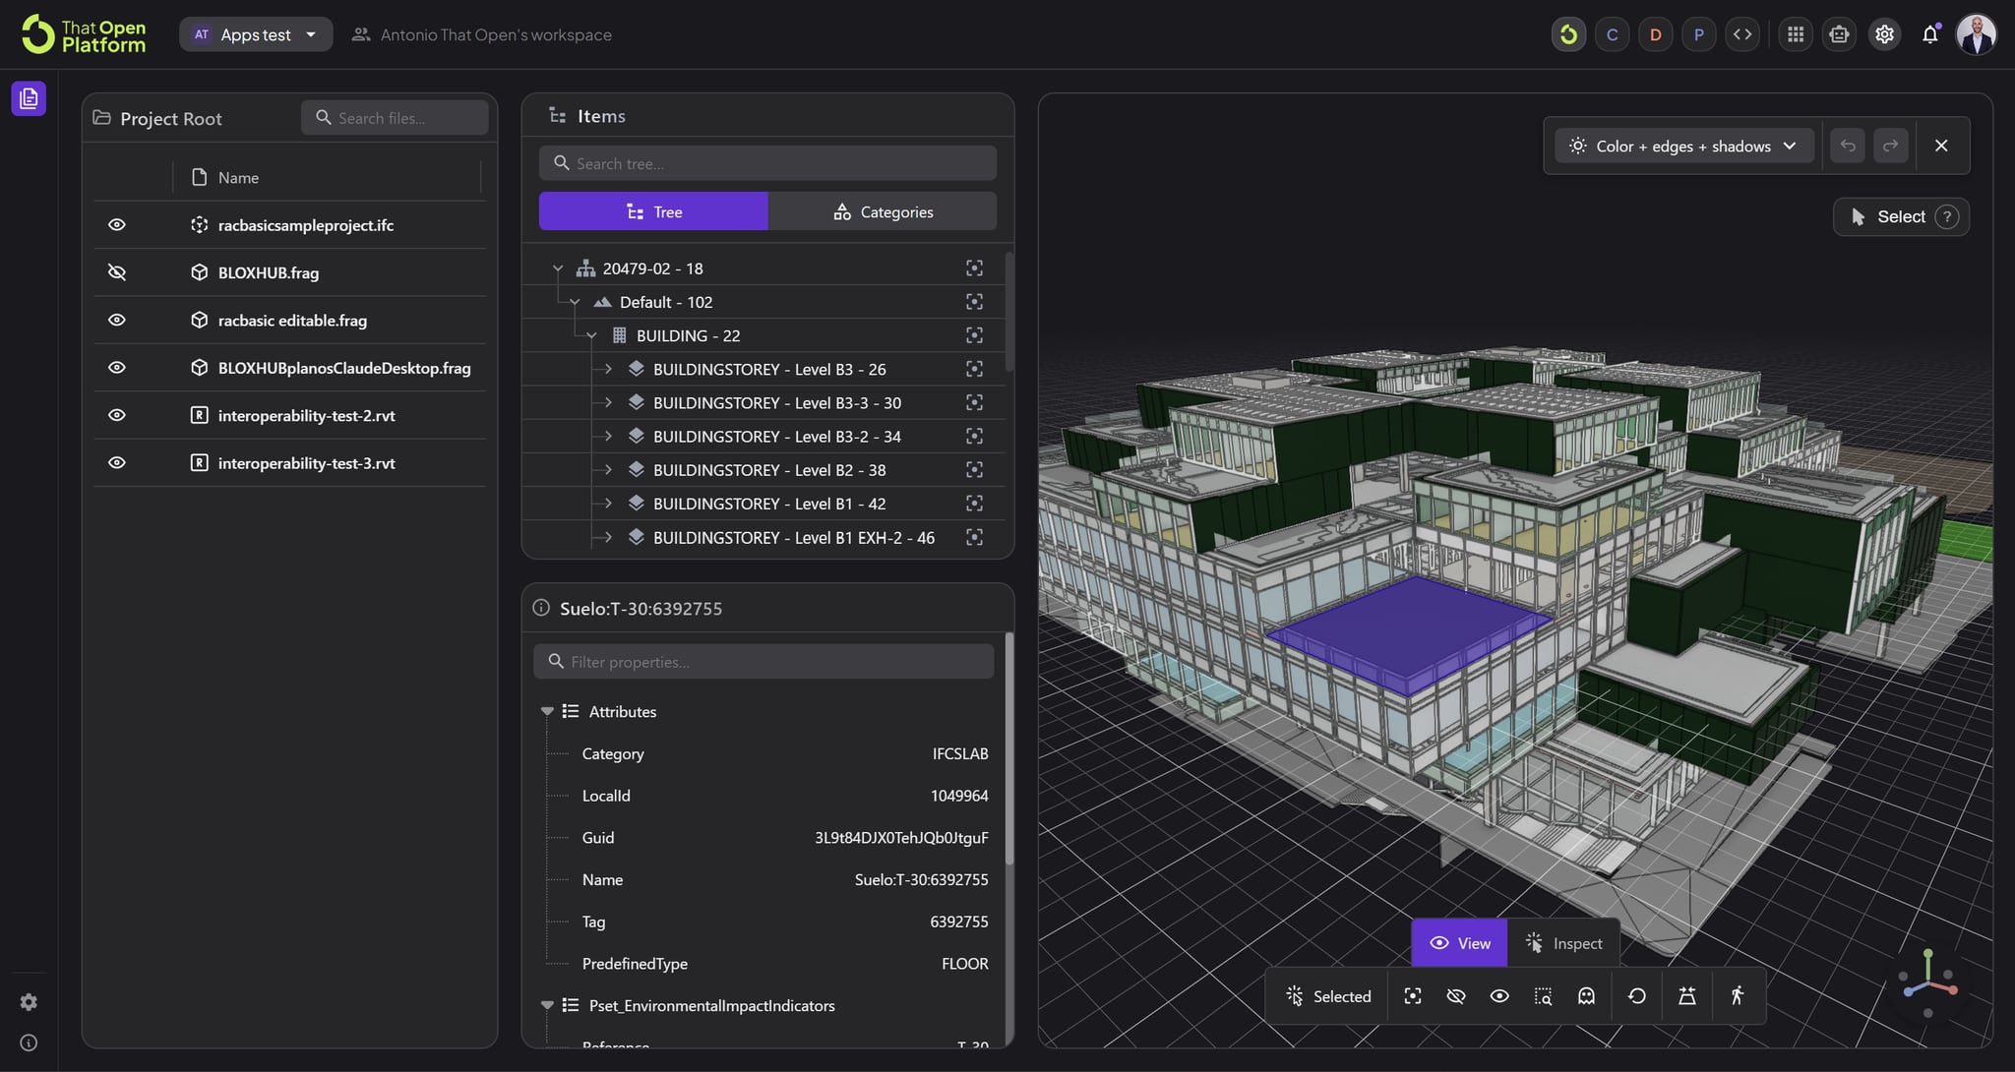This screenshot has width=2015, height=1072.
Task: Select the Tree tab
Action: pos(653,211)
